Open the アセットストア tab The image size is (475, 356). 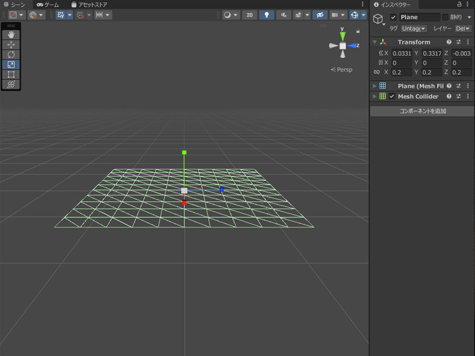tap(89, 4)
